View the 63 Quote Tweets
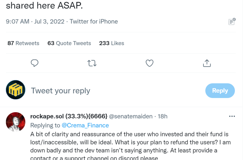This screenshot has width=243, height=160. point(69,43)
